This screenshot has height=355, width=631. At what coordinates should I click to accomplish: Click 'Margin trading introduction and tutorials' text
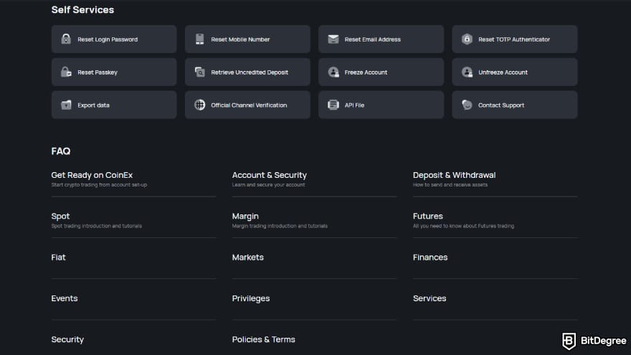tap(280, 226)
